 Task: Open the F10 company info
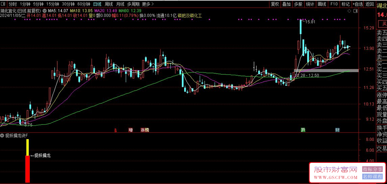tap(334, 4)
